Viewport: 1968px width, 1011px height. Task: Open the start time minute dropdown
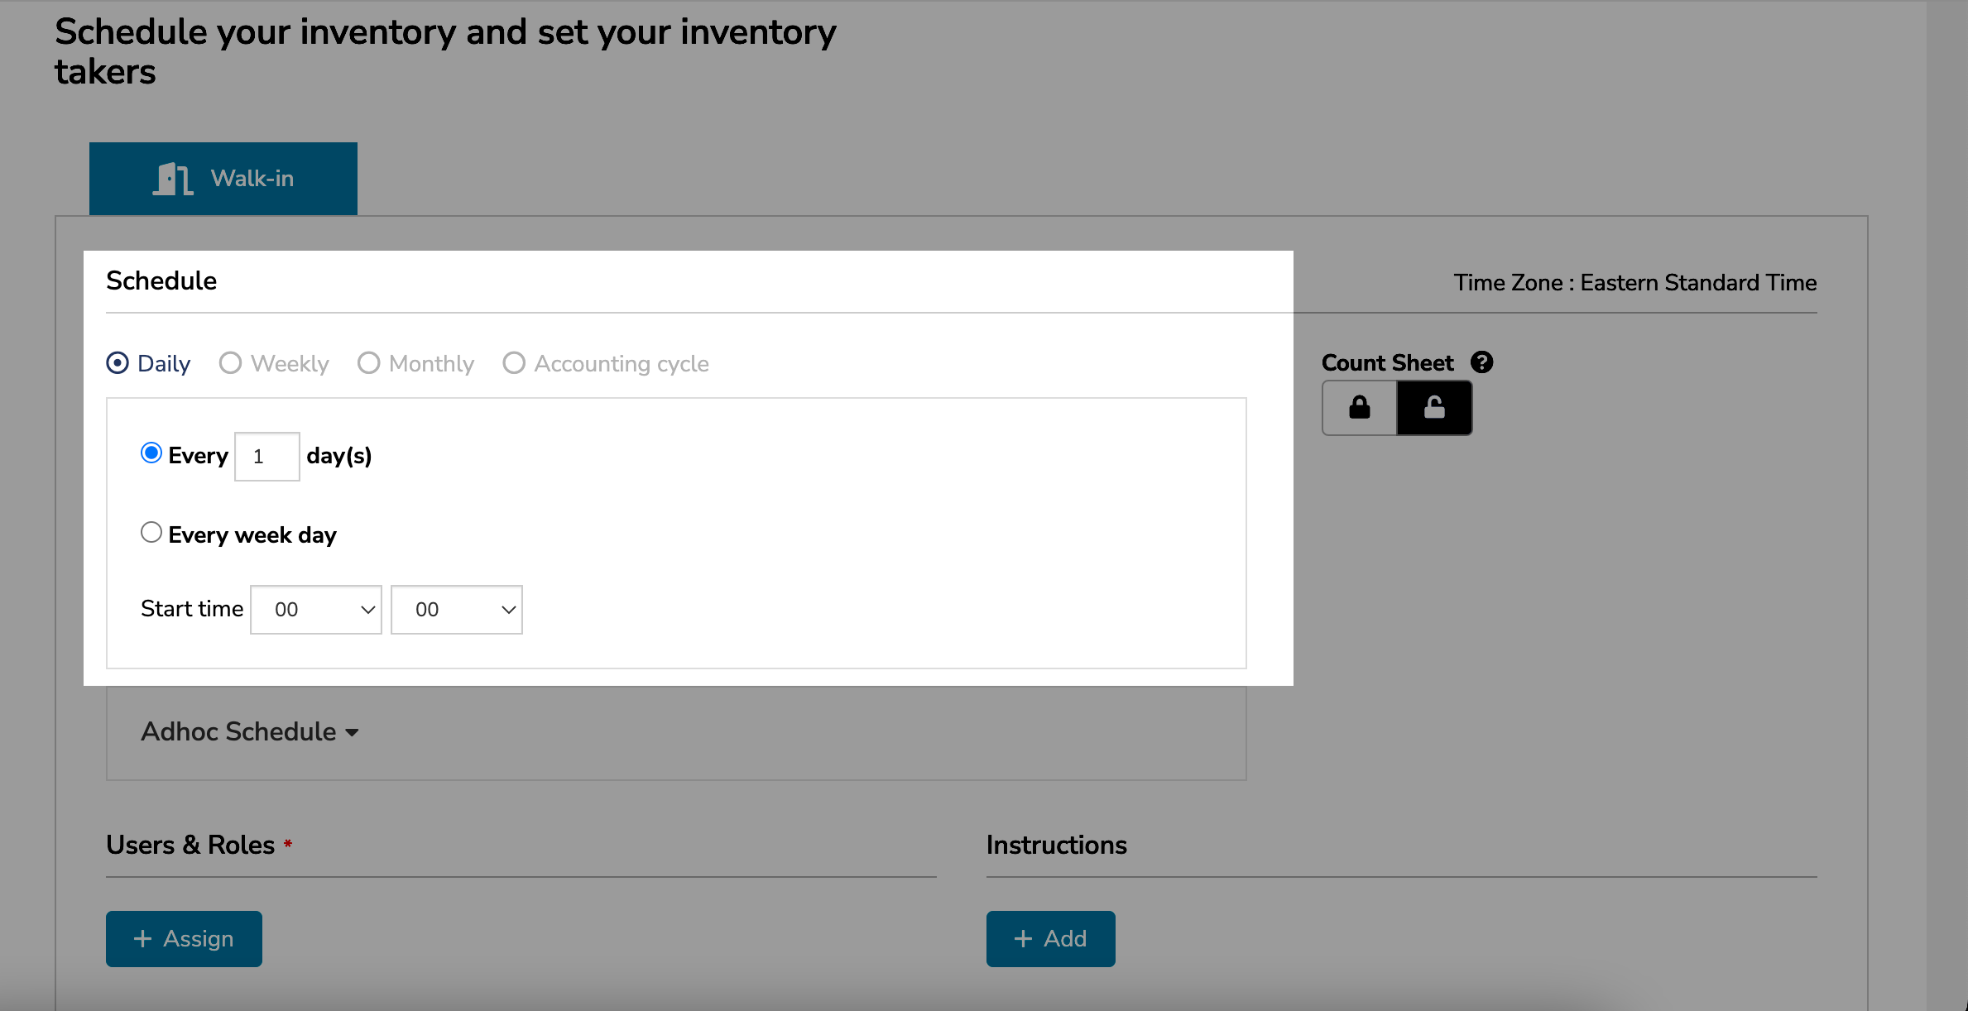456,609
